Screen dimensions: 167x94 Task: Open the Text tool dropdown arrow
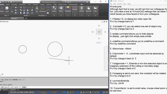pos(37,13)
